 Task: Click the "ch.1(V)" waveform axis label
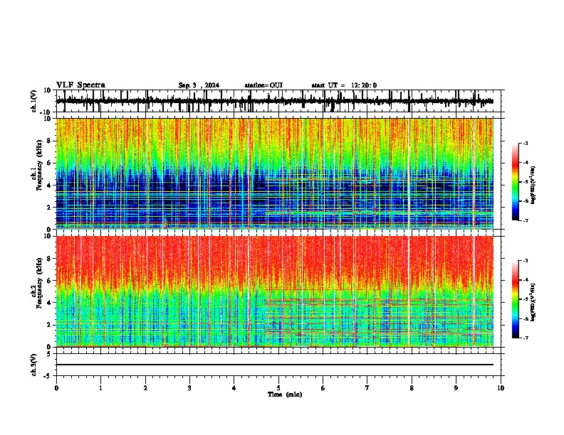pos(34,101)
